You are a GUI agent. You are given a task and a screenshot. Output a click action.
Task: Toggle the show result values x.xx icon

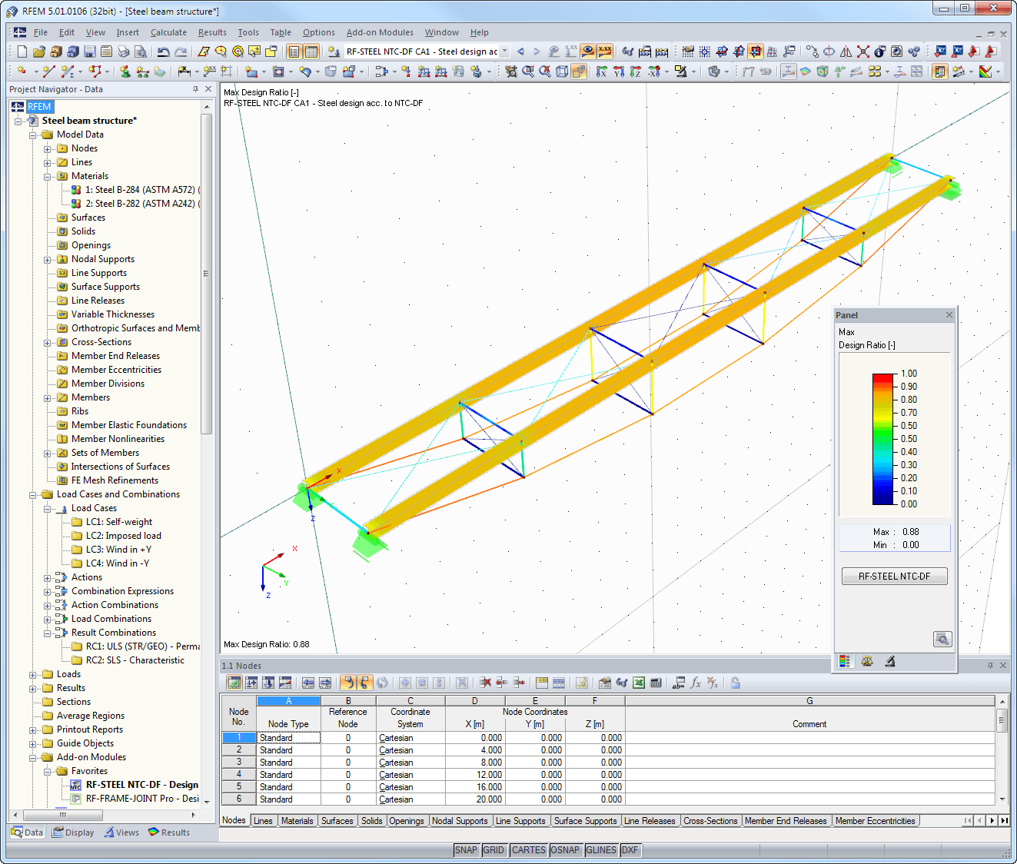[605, 52]
